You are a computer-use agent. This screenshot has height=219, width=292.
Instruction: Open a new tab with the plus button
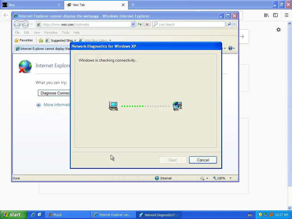click(133, 5)
